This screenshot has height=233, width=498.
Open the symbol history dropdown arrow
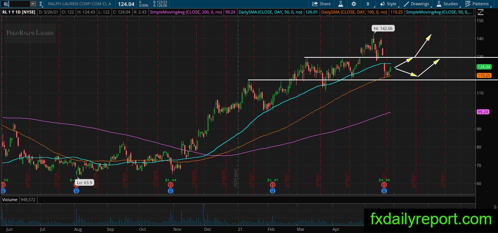33,4
